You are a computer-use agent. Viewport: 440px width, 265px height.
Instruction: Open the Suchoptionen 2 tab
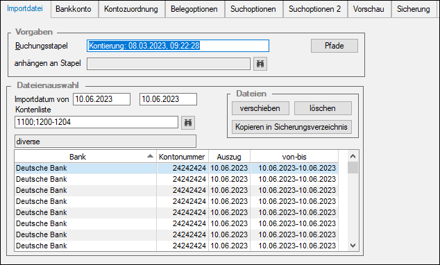[x=314, y=9]
